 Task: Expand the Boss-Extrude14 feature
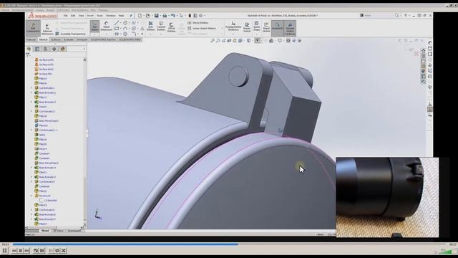(x=31, y=168)
